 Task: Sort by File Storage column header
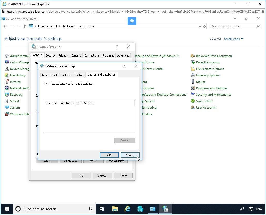67,103
